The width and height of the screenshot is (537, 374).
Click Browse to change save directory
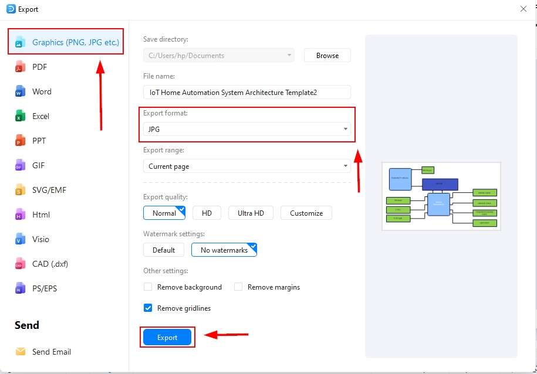(327, 55)
